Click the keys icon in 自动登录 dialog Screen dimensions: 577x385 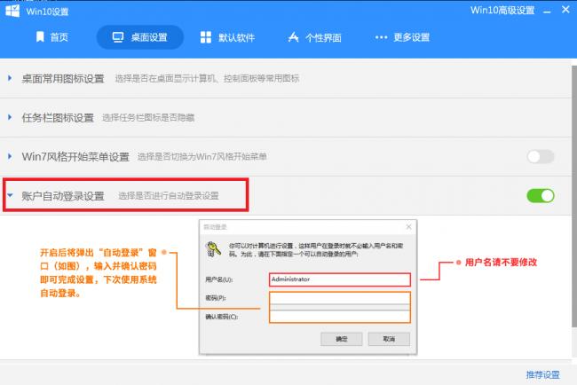point(213,249)
